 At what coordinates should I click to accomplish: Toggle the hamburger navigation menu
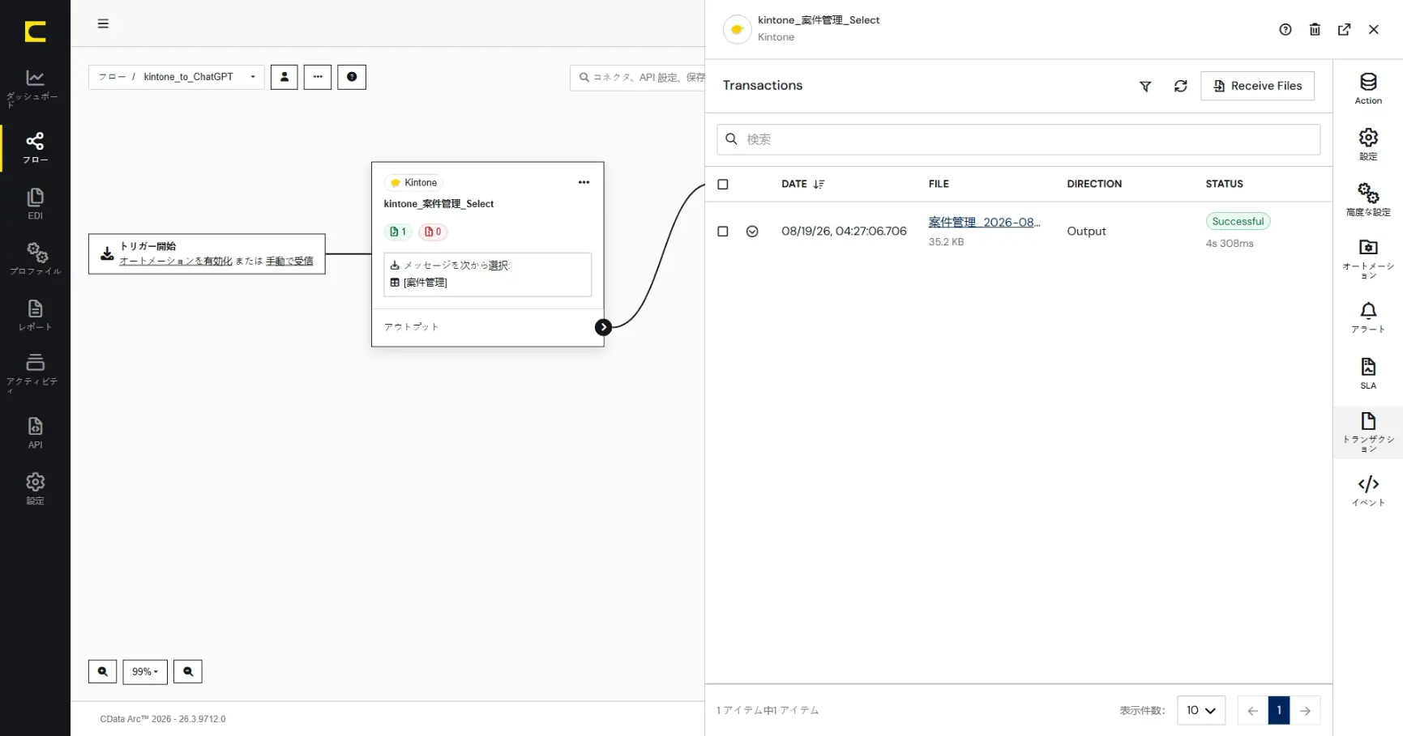coord(103,23)
